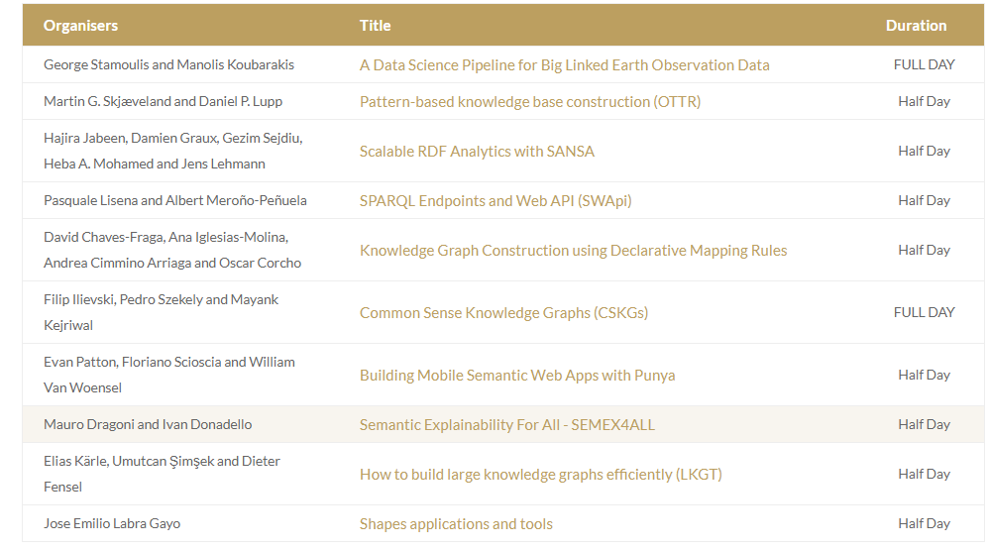Screen dimensions: 989x549
Task: Click Common Sense Knowledge Graphs (CSKGs) link
Action: tap(503, 313)
